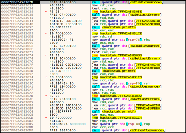Click jump arrow at address 00007FF62A583039
The image size is (186, 133).
coord(46,12)
